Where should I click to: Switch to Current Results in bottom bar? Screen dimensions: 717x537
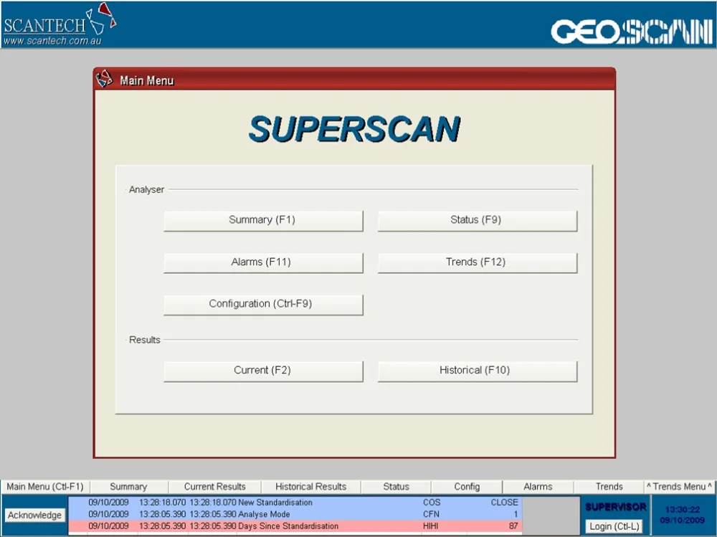214,487
